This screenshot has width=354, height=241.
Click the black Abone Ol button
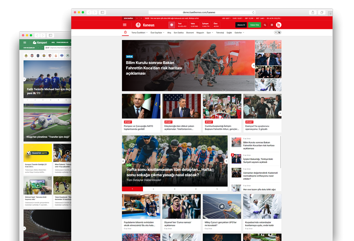(x=241, y=25)
